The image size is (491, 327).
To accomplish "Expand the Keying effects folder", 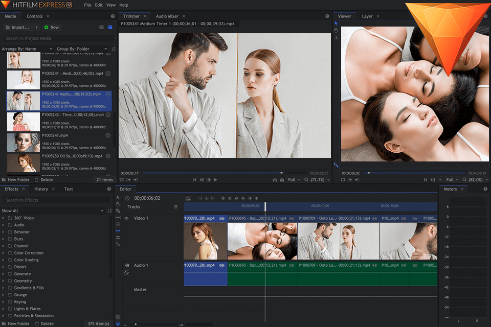I will point(3,302).
